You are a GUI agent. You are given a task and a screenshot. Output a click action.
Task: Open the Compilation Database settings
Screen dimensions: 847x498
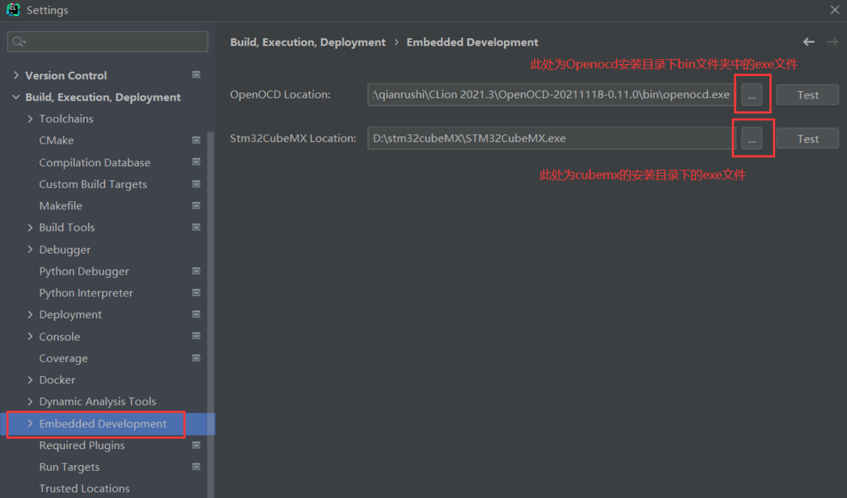coord(95,163)
